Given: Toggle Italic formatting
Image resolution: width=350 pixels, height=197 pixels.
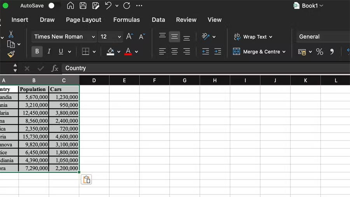Looking at the screenshot, I should [x=49, y=51].
